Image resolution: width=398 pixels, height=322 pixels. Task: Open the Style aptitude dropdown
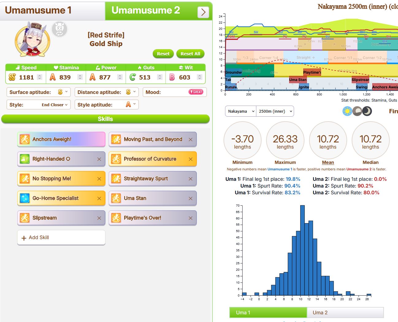[x=107, y=105]
